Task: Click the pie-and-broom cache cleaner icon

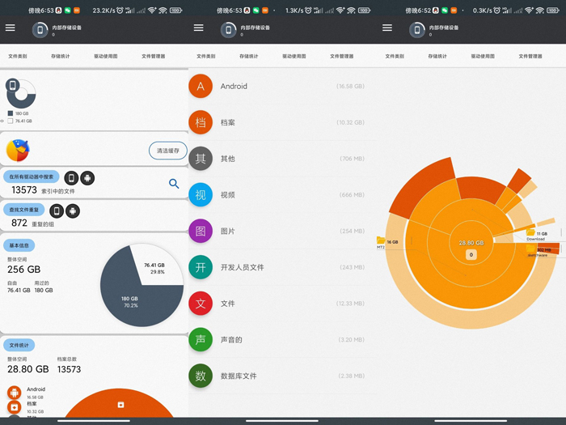Action: [x=17, y=151]
